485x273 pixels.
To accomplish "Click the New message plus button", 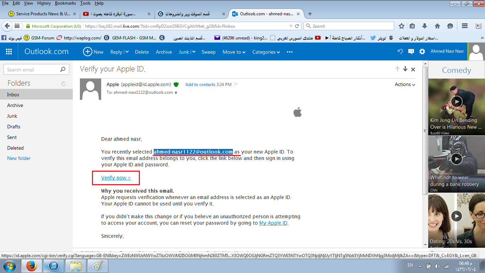I will [87, 52].
